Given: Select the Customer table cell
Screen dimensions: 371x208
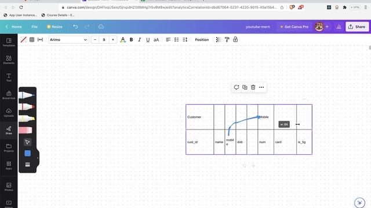Looking at the screenshot, I should (x=199, y=117).
